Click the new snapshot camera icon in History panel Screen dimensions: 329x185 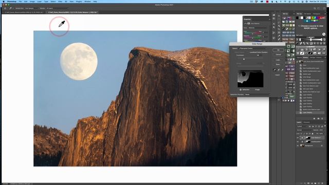tap(318, 119)
